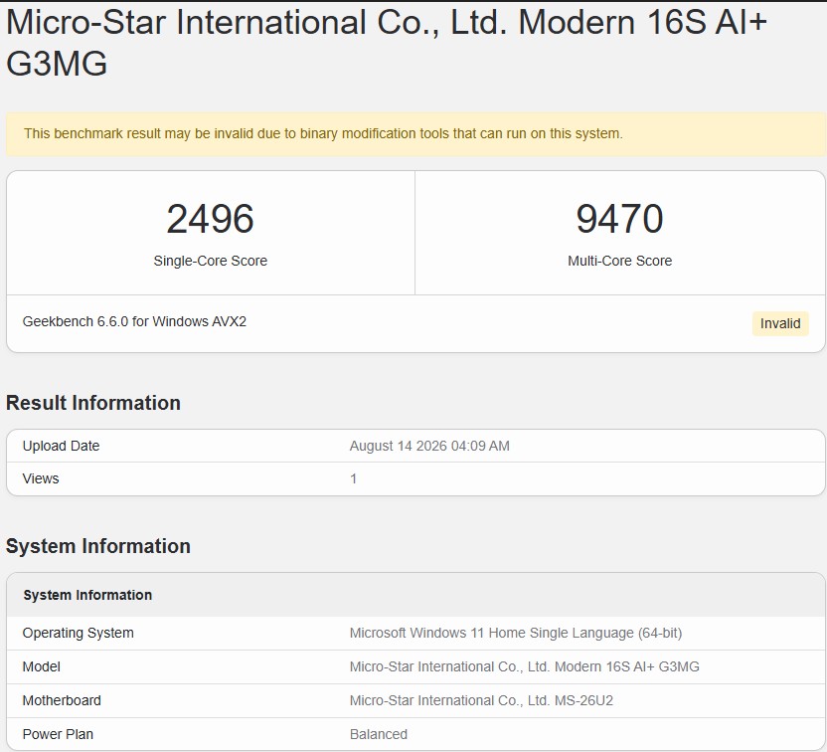The width and height of the screenshot is (827, 752).
Task: Select the August 14 2026 04:09 AM value
Action: [429, 446]
